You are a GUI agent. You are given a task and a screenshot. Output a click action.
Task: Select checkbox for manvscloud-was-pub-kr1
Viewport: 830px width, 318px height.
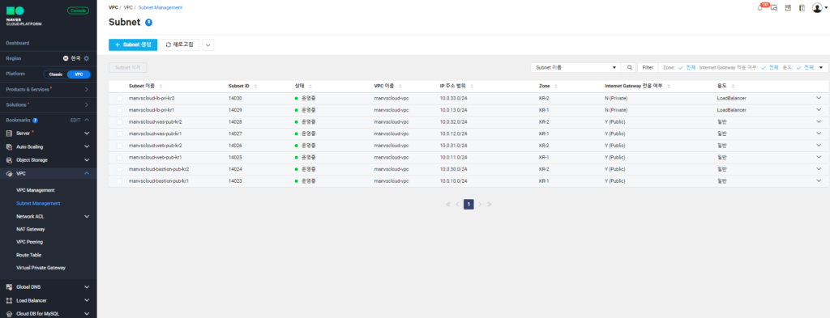(120, 134)
